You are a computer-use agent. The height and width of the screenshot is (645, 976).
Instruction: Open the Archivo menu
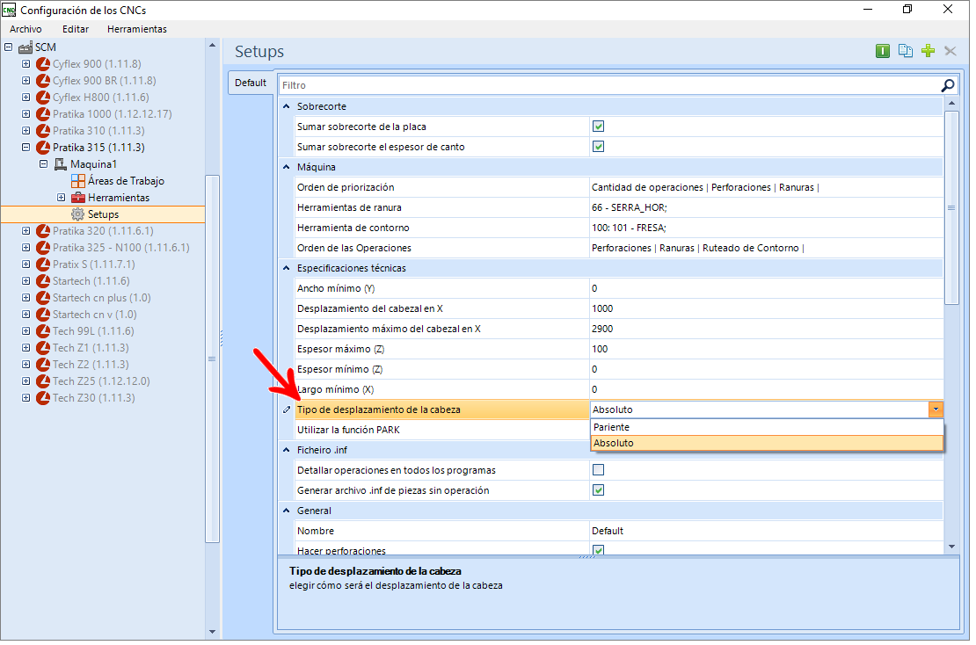(25, 29)
